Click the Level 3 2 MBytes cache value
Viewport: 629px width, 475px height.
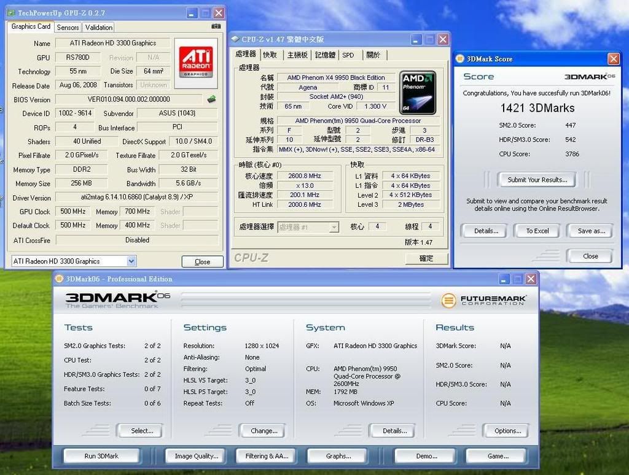coord(411,204)
